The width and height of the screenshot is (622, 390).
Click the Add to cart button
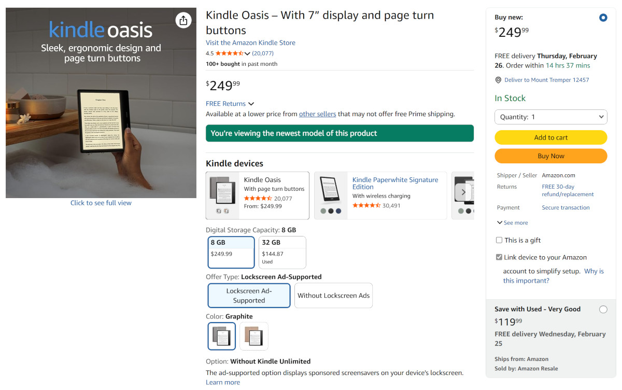(550, 137)
